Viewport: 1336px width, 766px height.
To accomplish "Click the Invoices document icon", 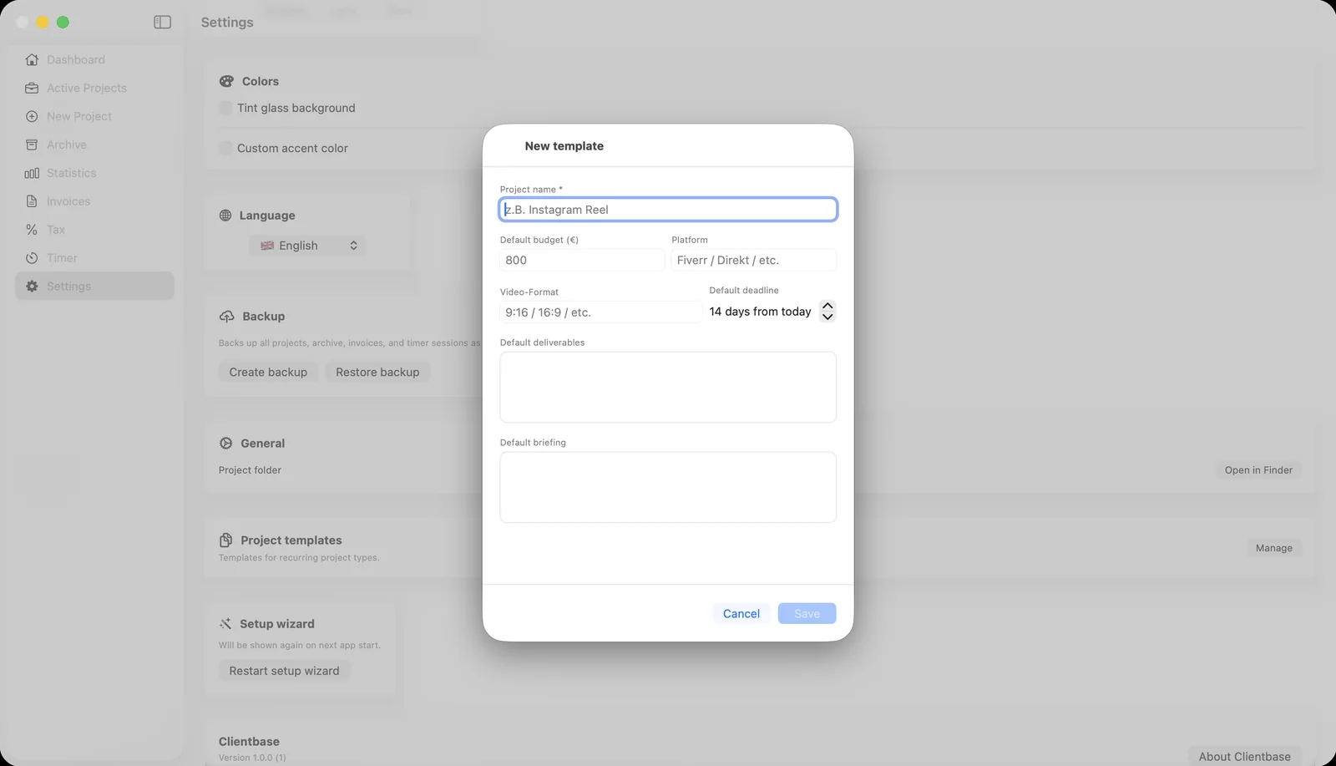I will [x=32, y=201].
